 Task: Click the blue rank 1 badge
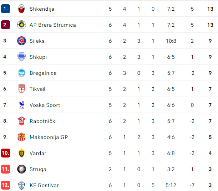coord(6,9)
